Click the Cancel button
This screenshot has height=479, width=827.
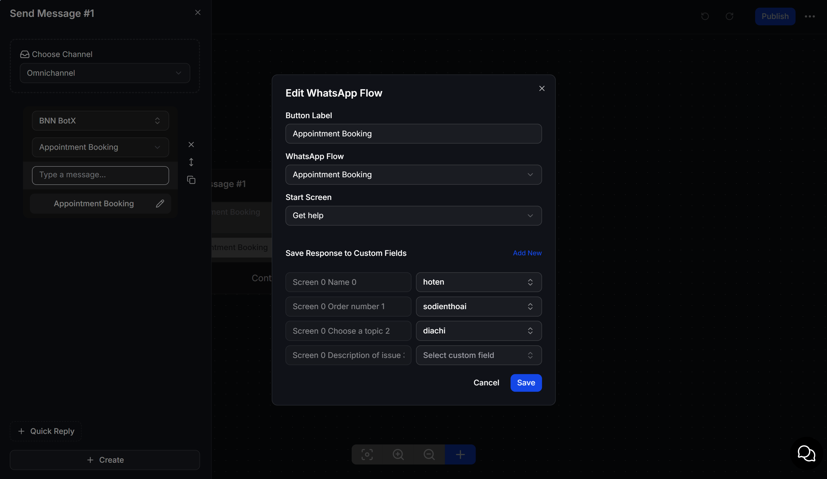tap(486, 383)
